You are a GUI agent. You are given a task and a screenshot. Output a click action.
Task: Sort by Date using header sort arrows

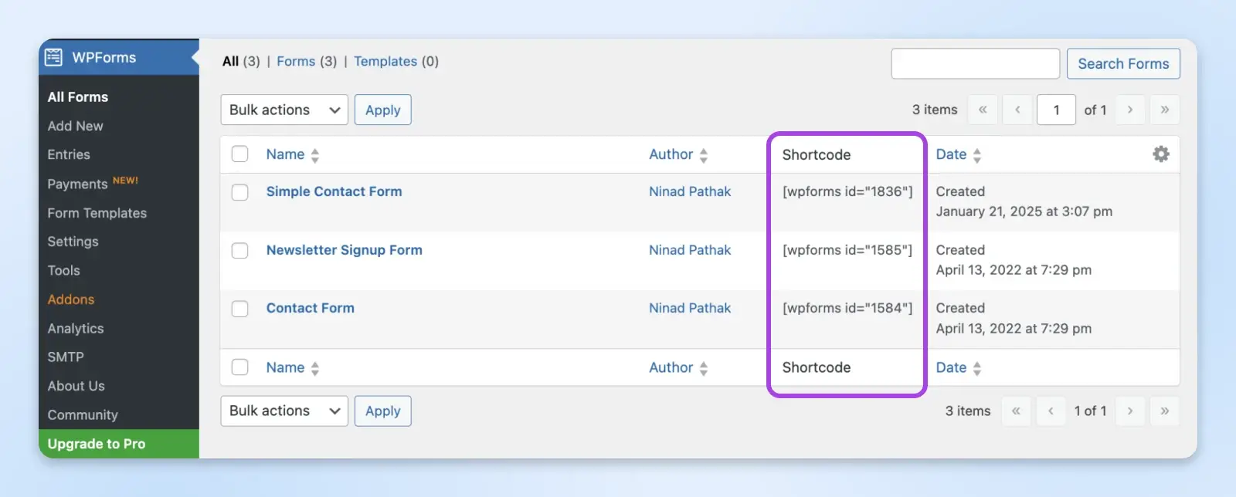pyautogui.click(x=976, y=155)
